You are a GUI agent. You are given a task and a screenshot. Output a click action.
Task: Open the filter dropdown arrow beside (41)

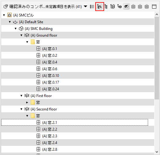(85, 6)
